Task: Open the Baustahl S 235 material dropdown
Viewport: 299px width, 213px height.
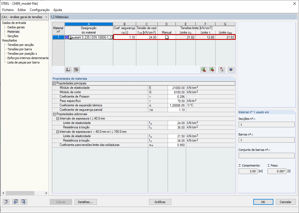Action: 111,37
